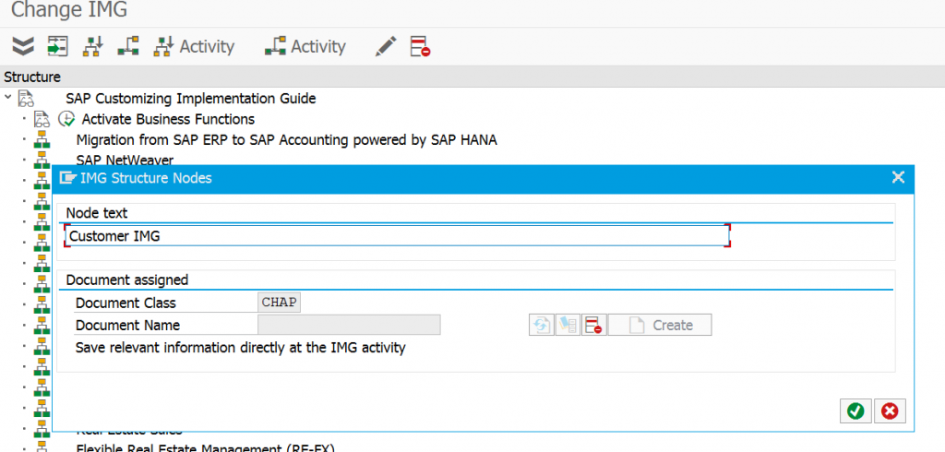Select Activate Business Functions tree entry
This screenshot has width=945, height=452.
point(168,119)
